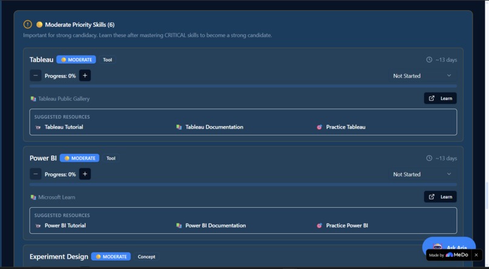Click the Aria robot chat icon
This screenshot has height=269, width=489.
(437, 247)
